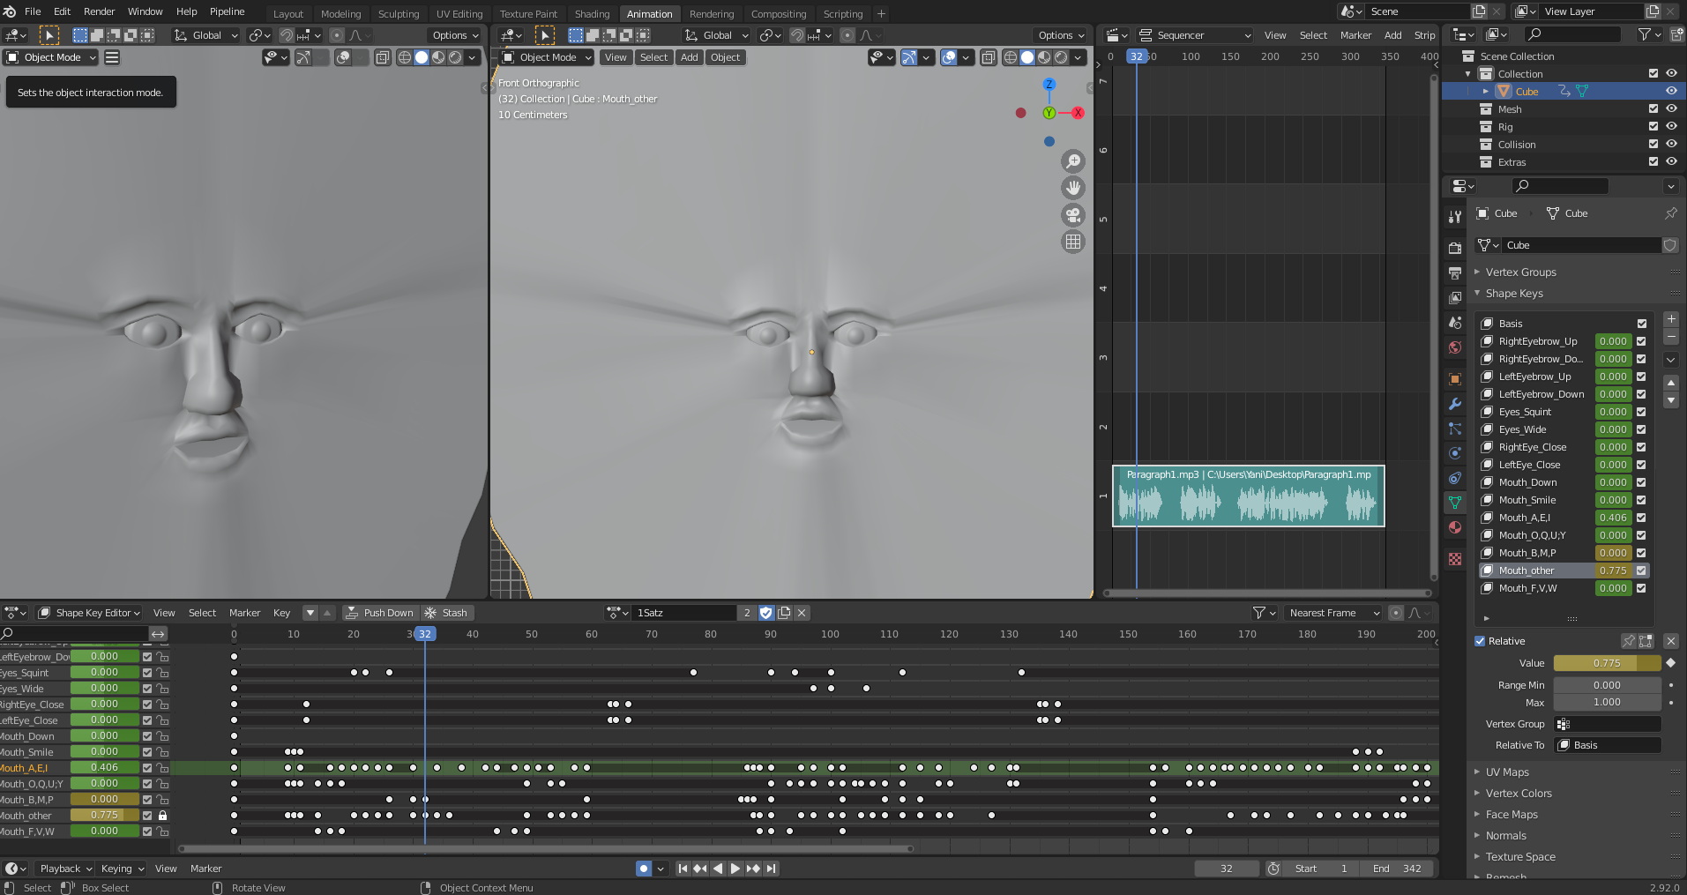
Task: Jump to the end frame button
Action: pos(772,869)
